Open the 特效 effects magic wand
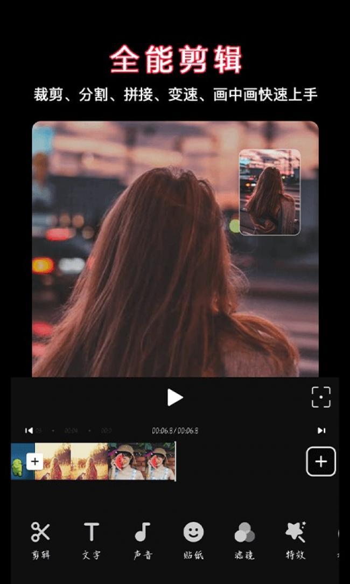350x584 pixels. (295, 540)
